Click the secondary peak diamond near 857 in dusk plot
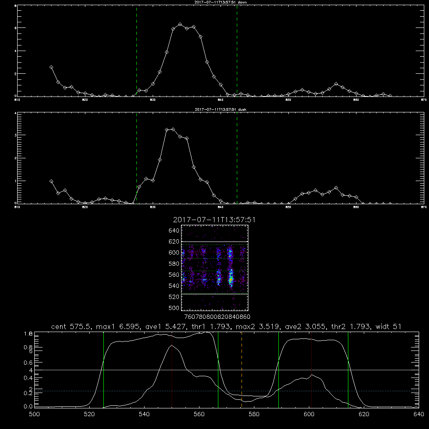The height and width of the screenshot is (429, 429). pyautogui.click(x=336, y=188)
